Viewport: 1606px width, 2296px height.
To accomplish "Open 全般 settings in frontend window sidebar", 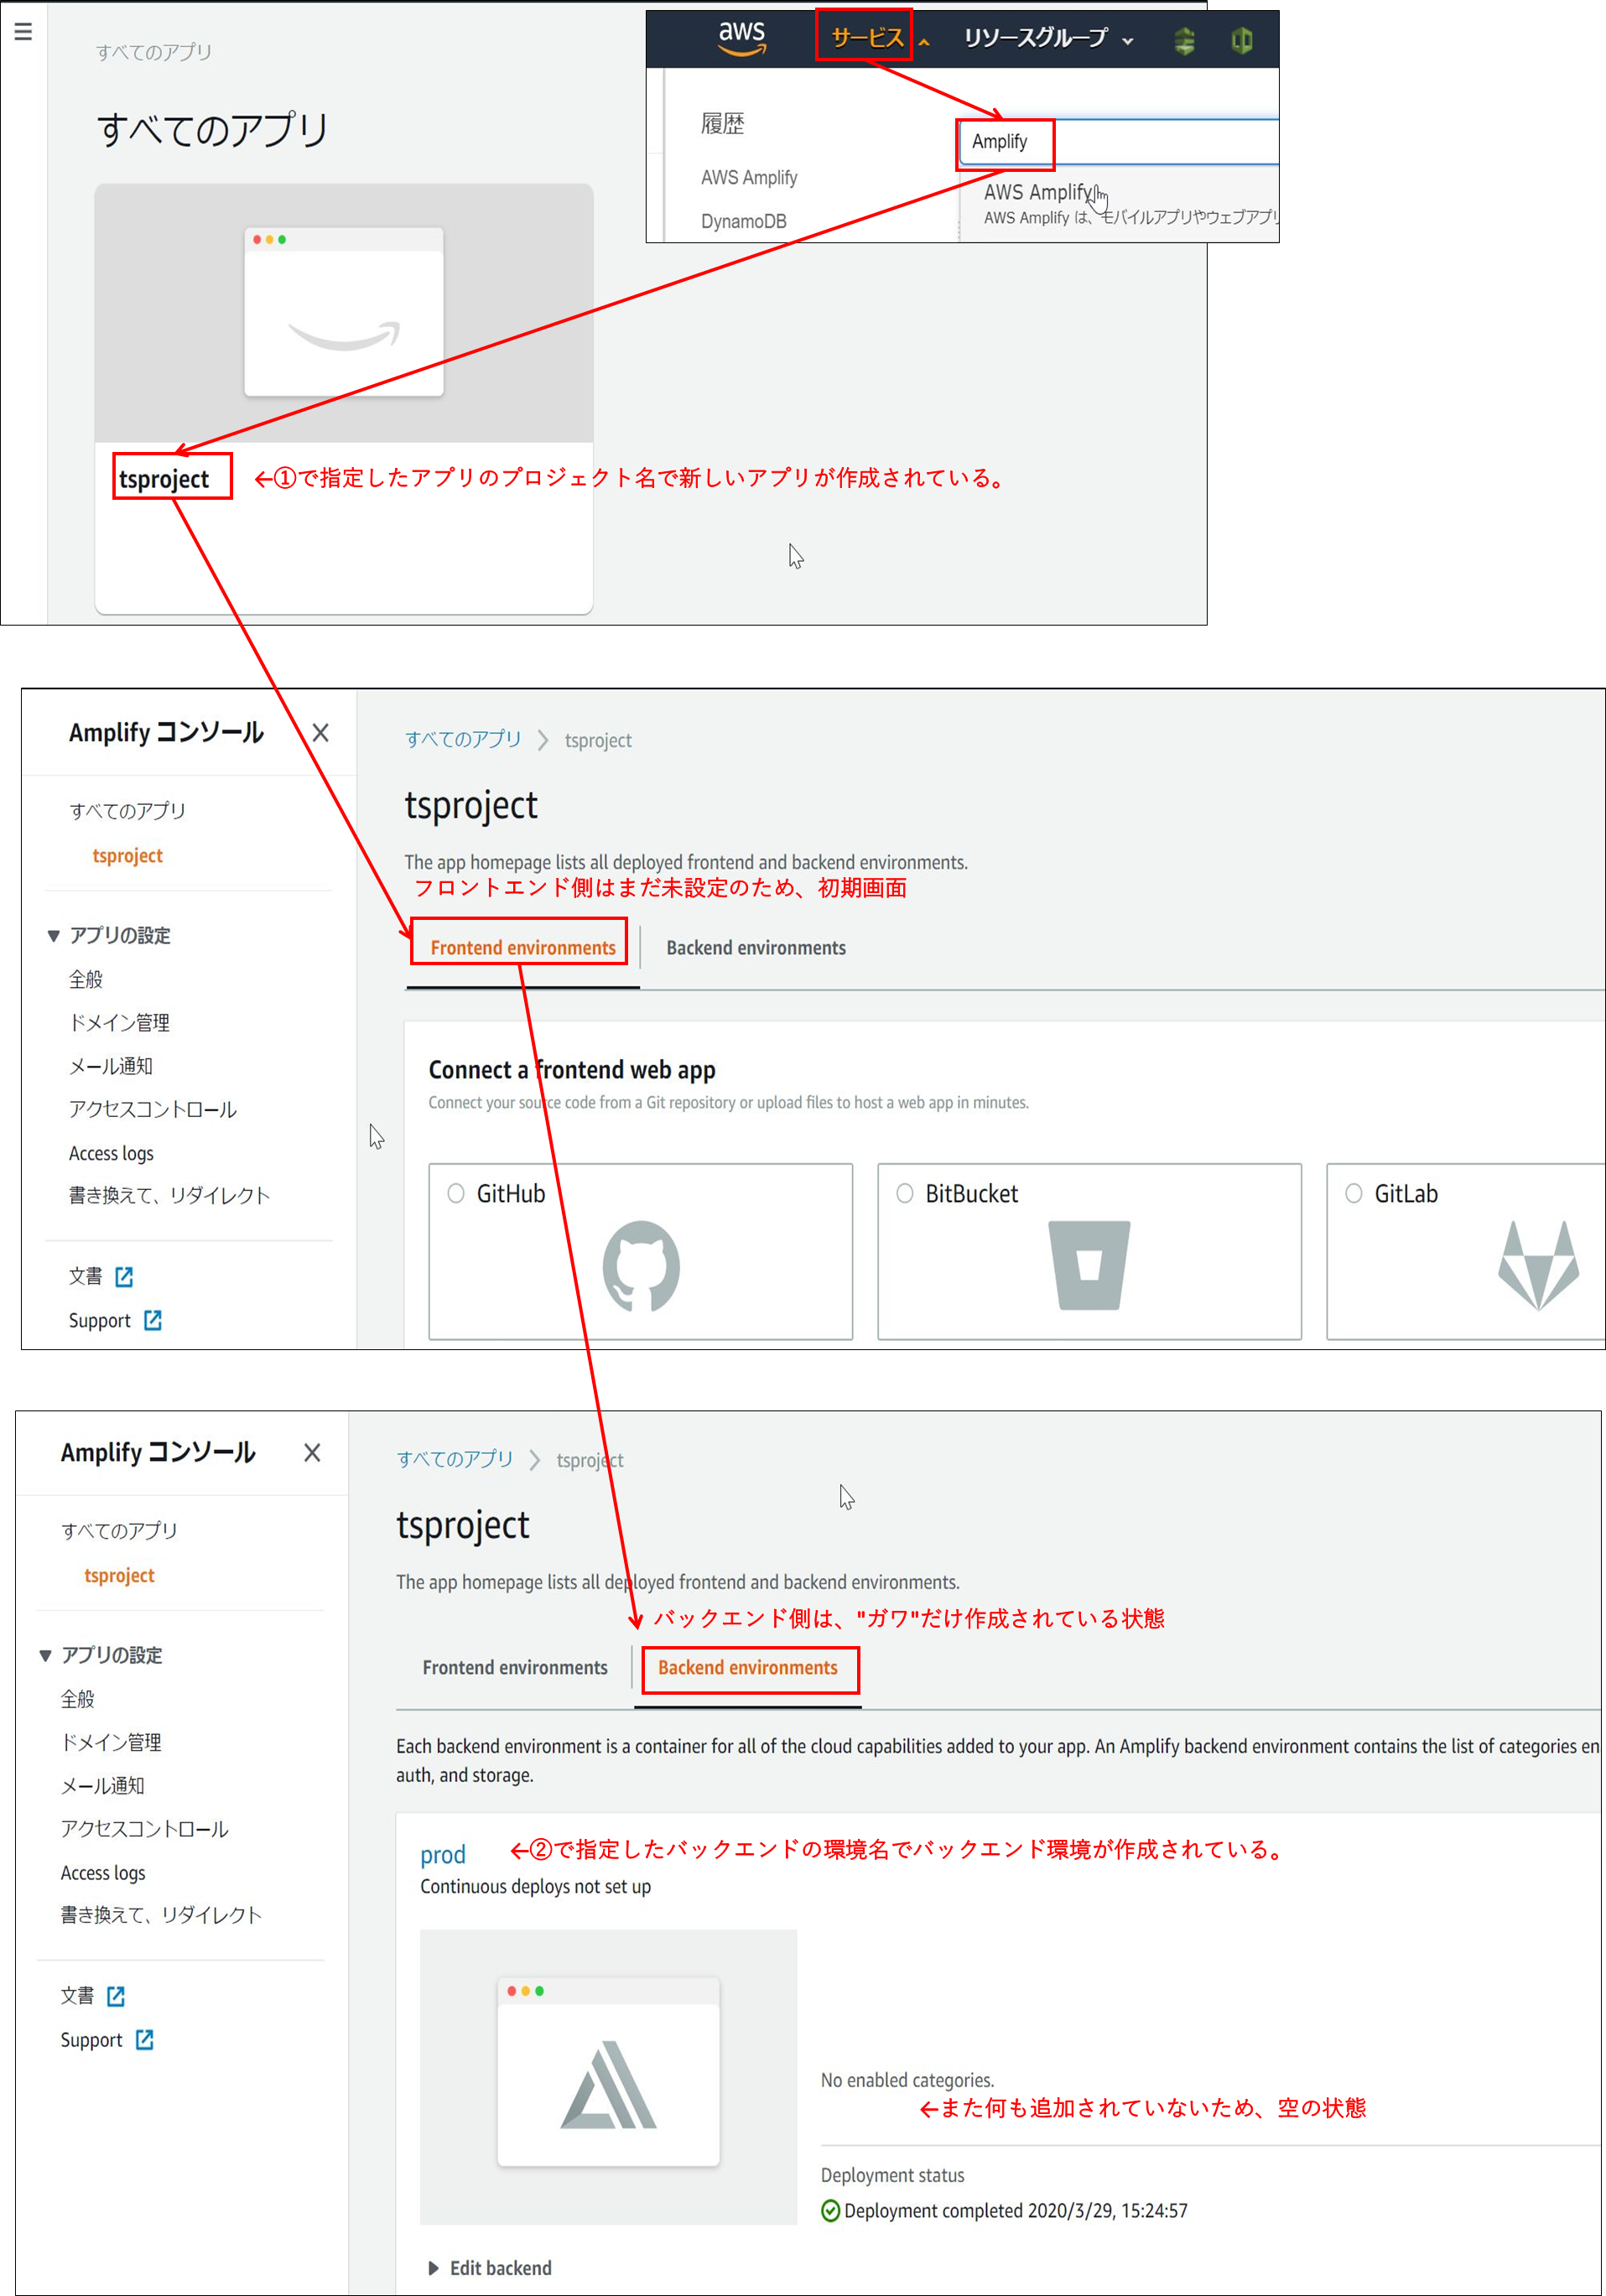I will (86, 980).
